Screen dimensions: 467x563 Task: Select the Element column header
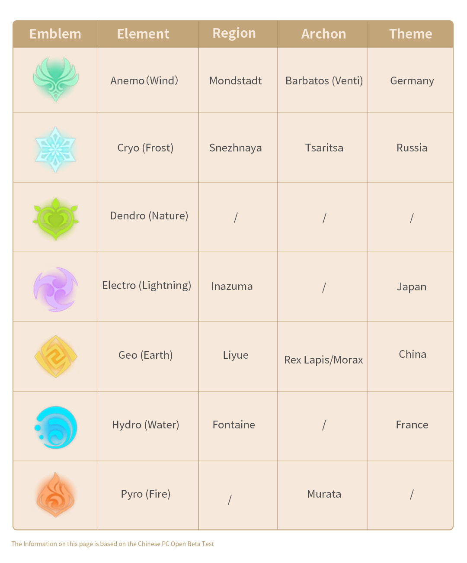point(143,34)
